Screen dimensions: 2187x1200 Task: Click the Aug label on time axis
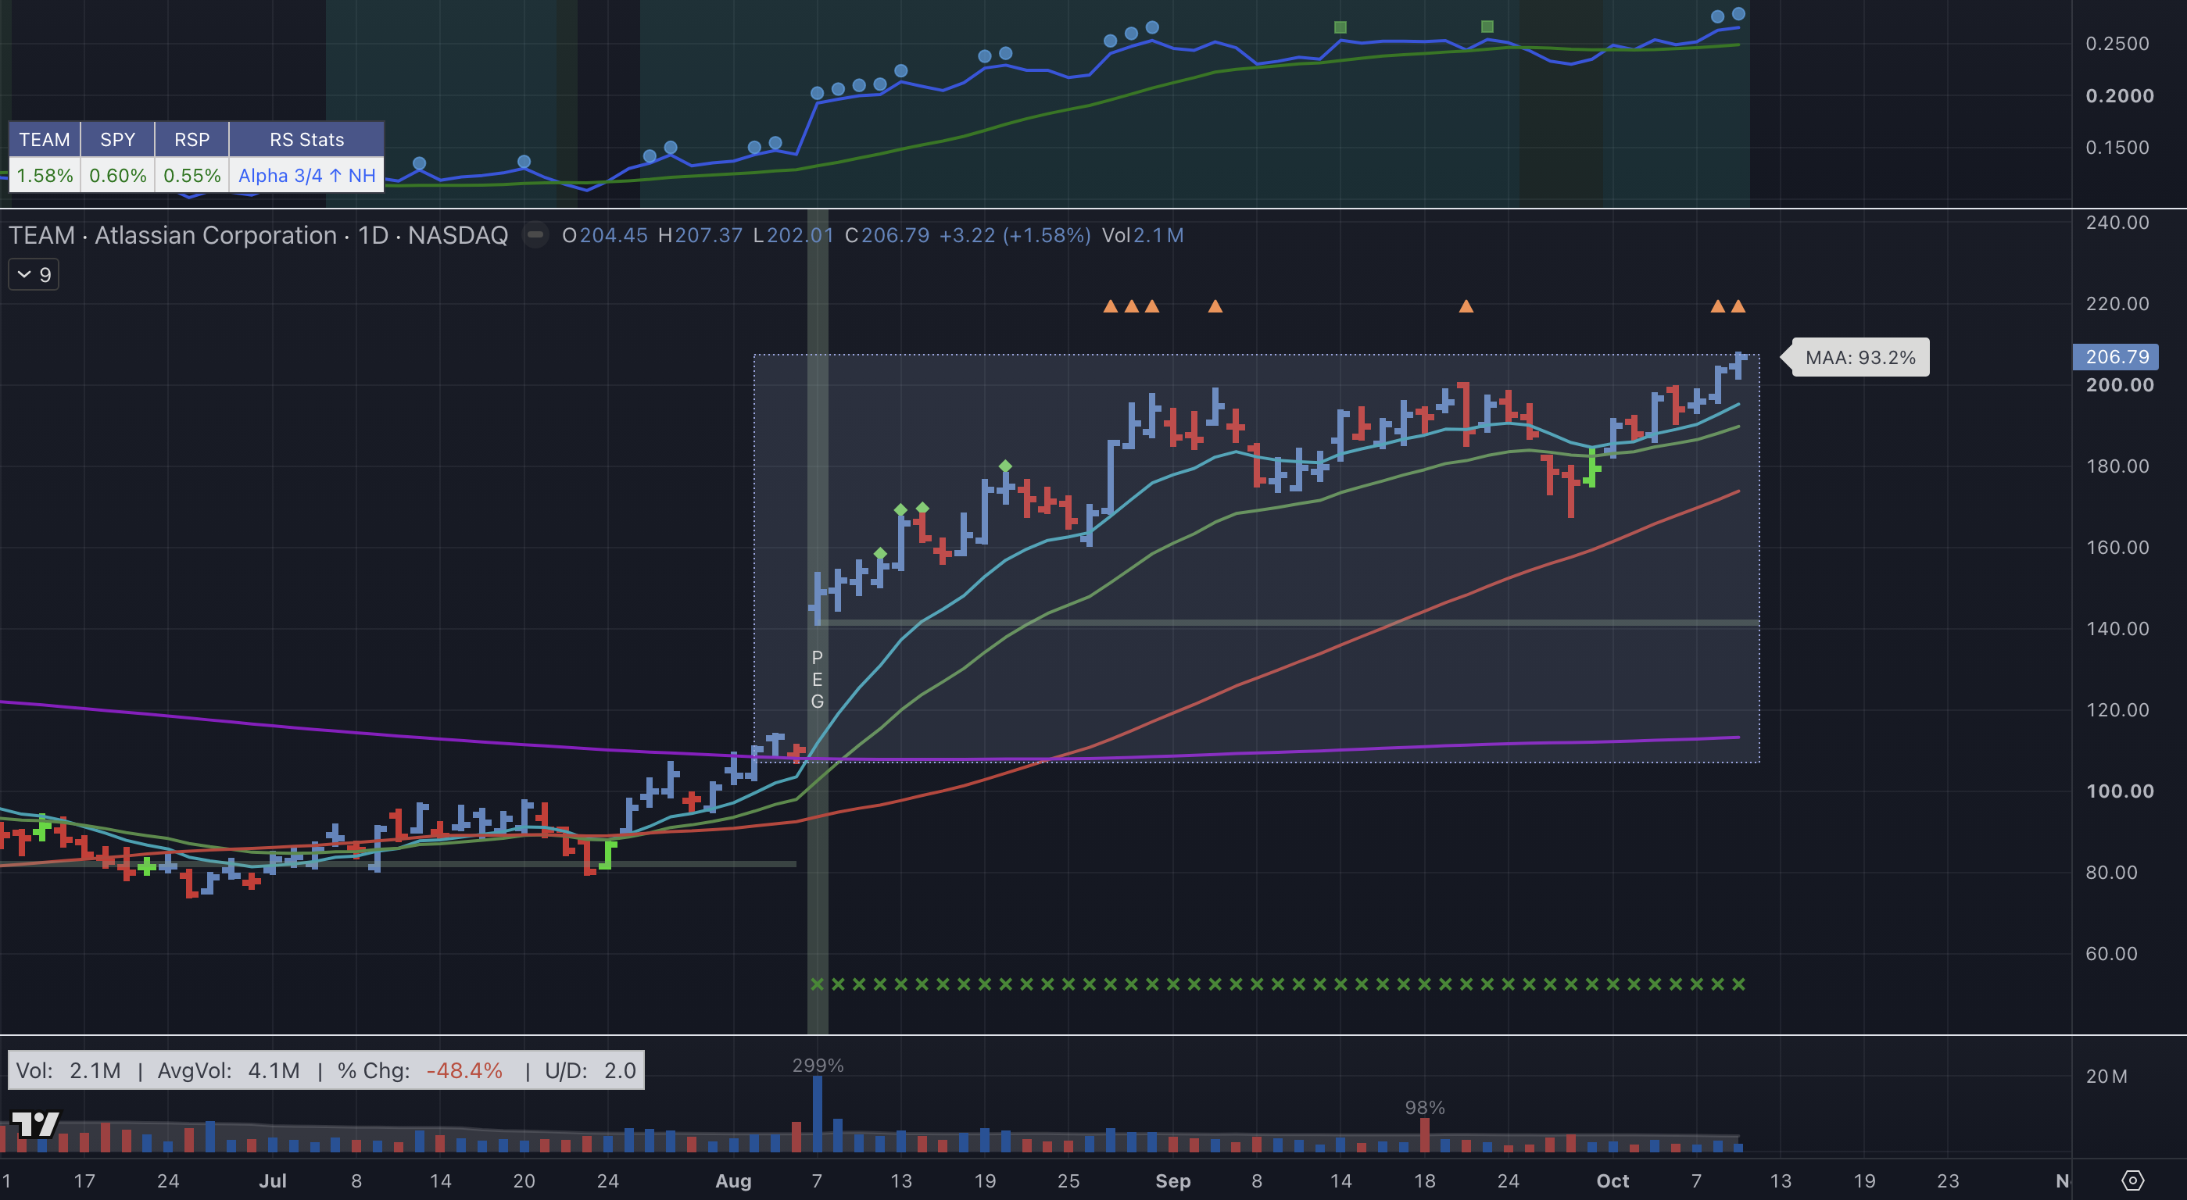(x=732, y=1180)
